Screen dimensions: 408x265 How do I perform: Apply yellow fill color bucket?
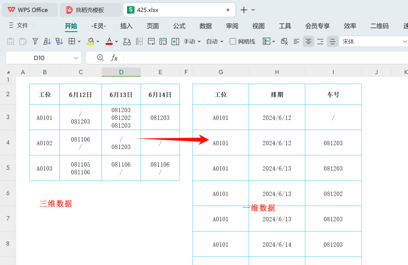[x=90, y=41]
